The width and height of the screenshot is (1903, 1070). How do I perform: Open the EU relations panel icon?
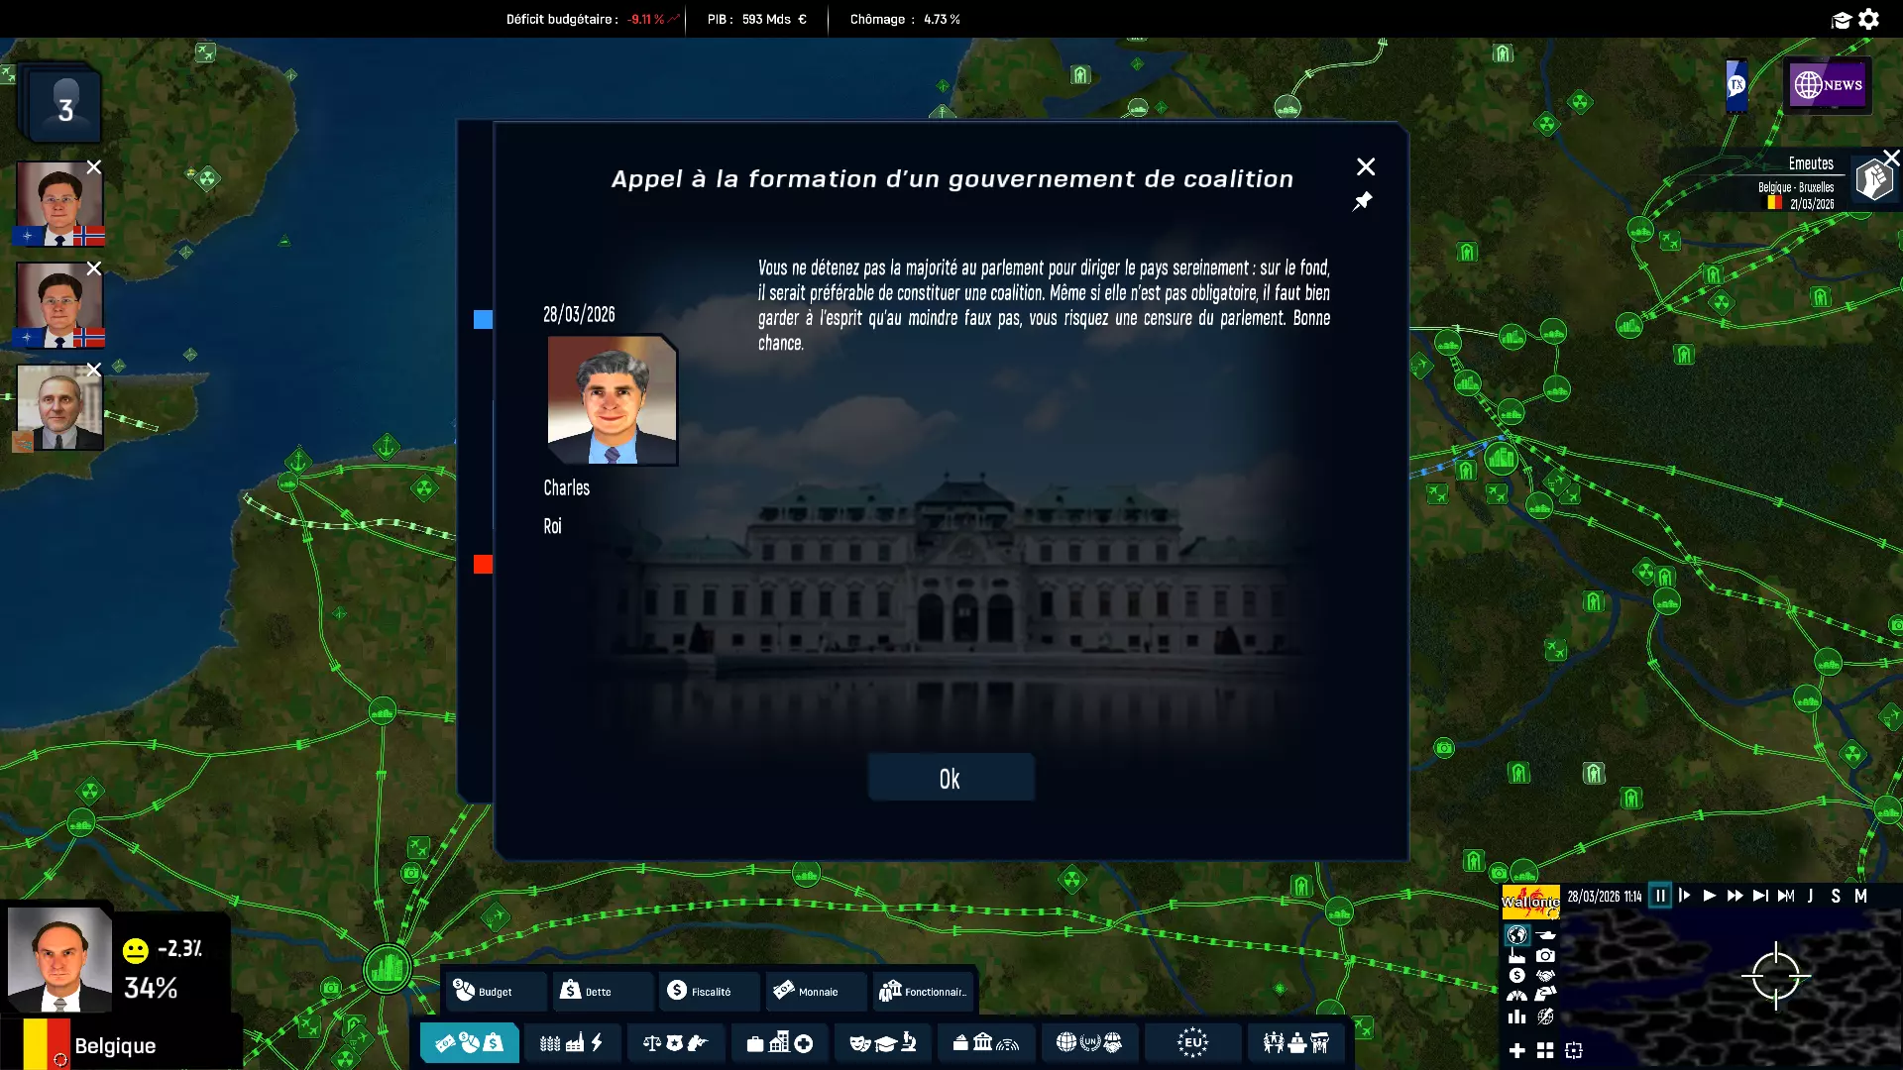coord(1194,1043)
